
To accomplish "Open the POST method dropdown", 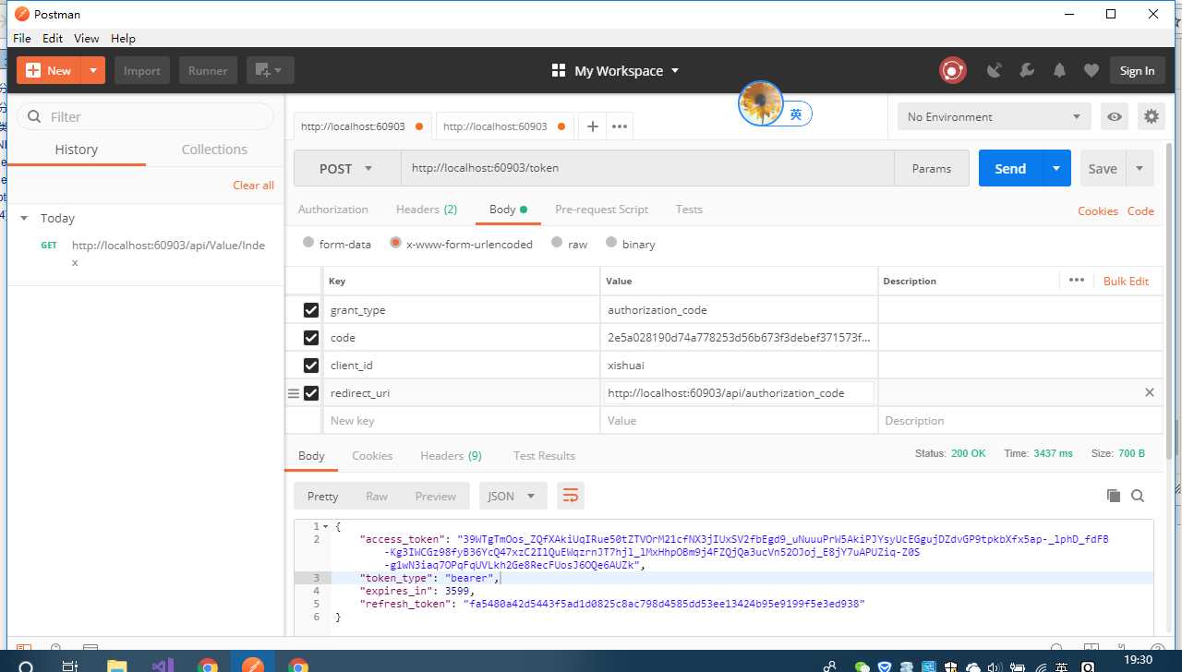I will click(346, 168).
